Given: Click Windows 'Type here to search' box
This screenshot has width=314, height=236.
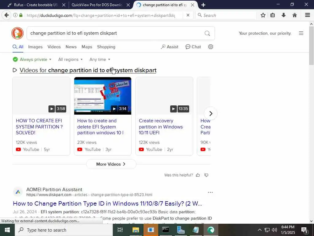Looking at the screenshot, I should coord(64,230).
